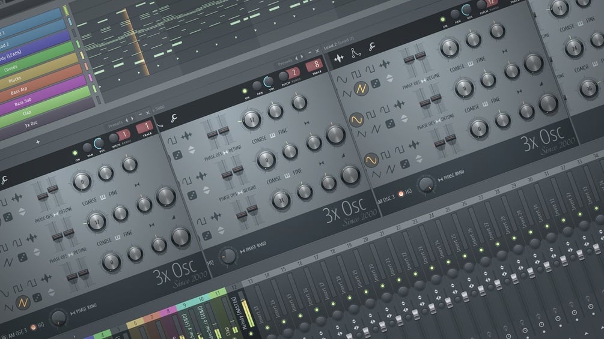The image size is (604, 339).
Task: Select square wave for bottom oscillator in Lead 2
Action: click(x=385, y=155)
